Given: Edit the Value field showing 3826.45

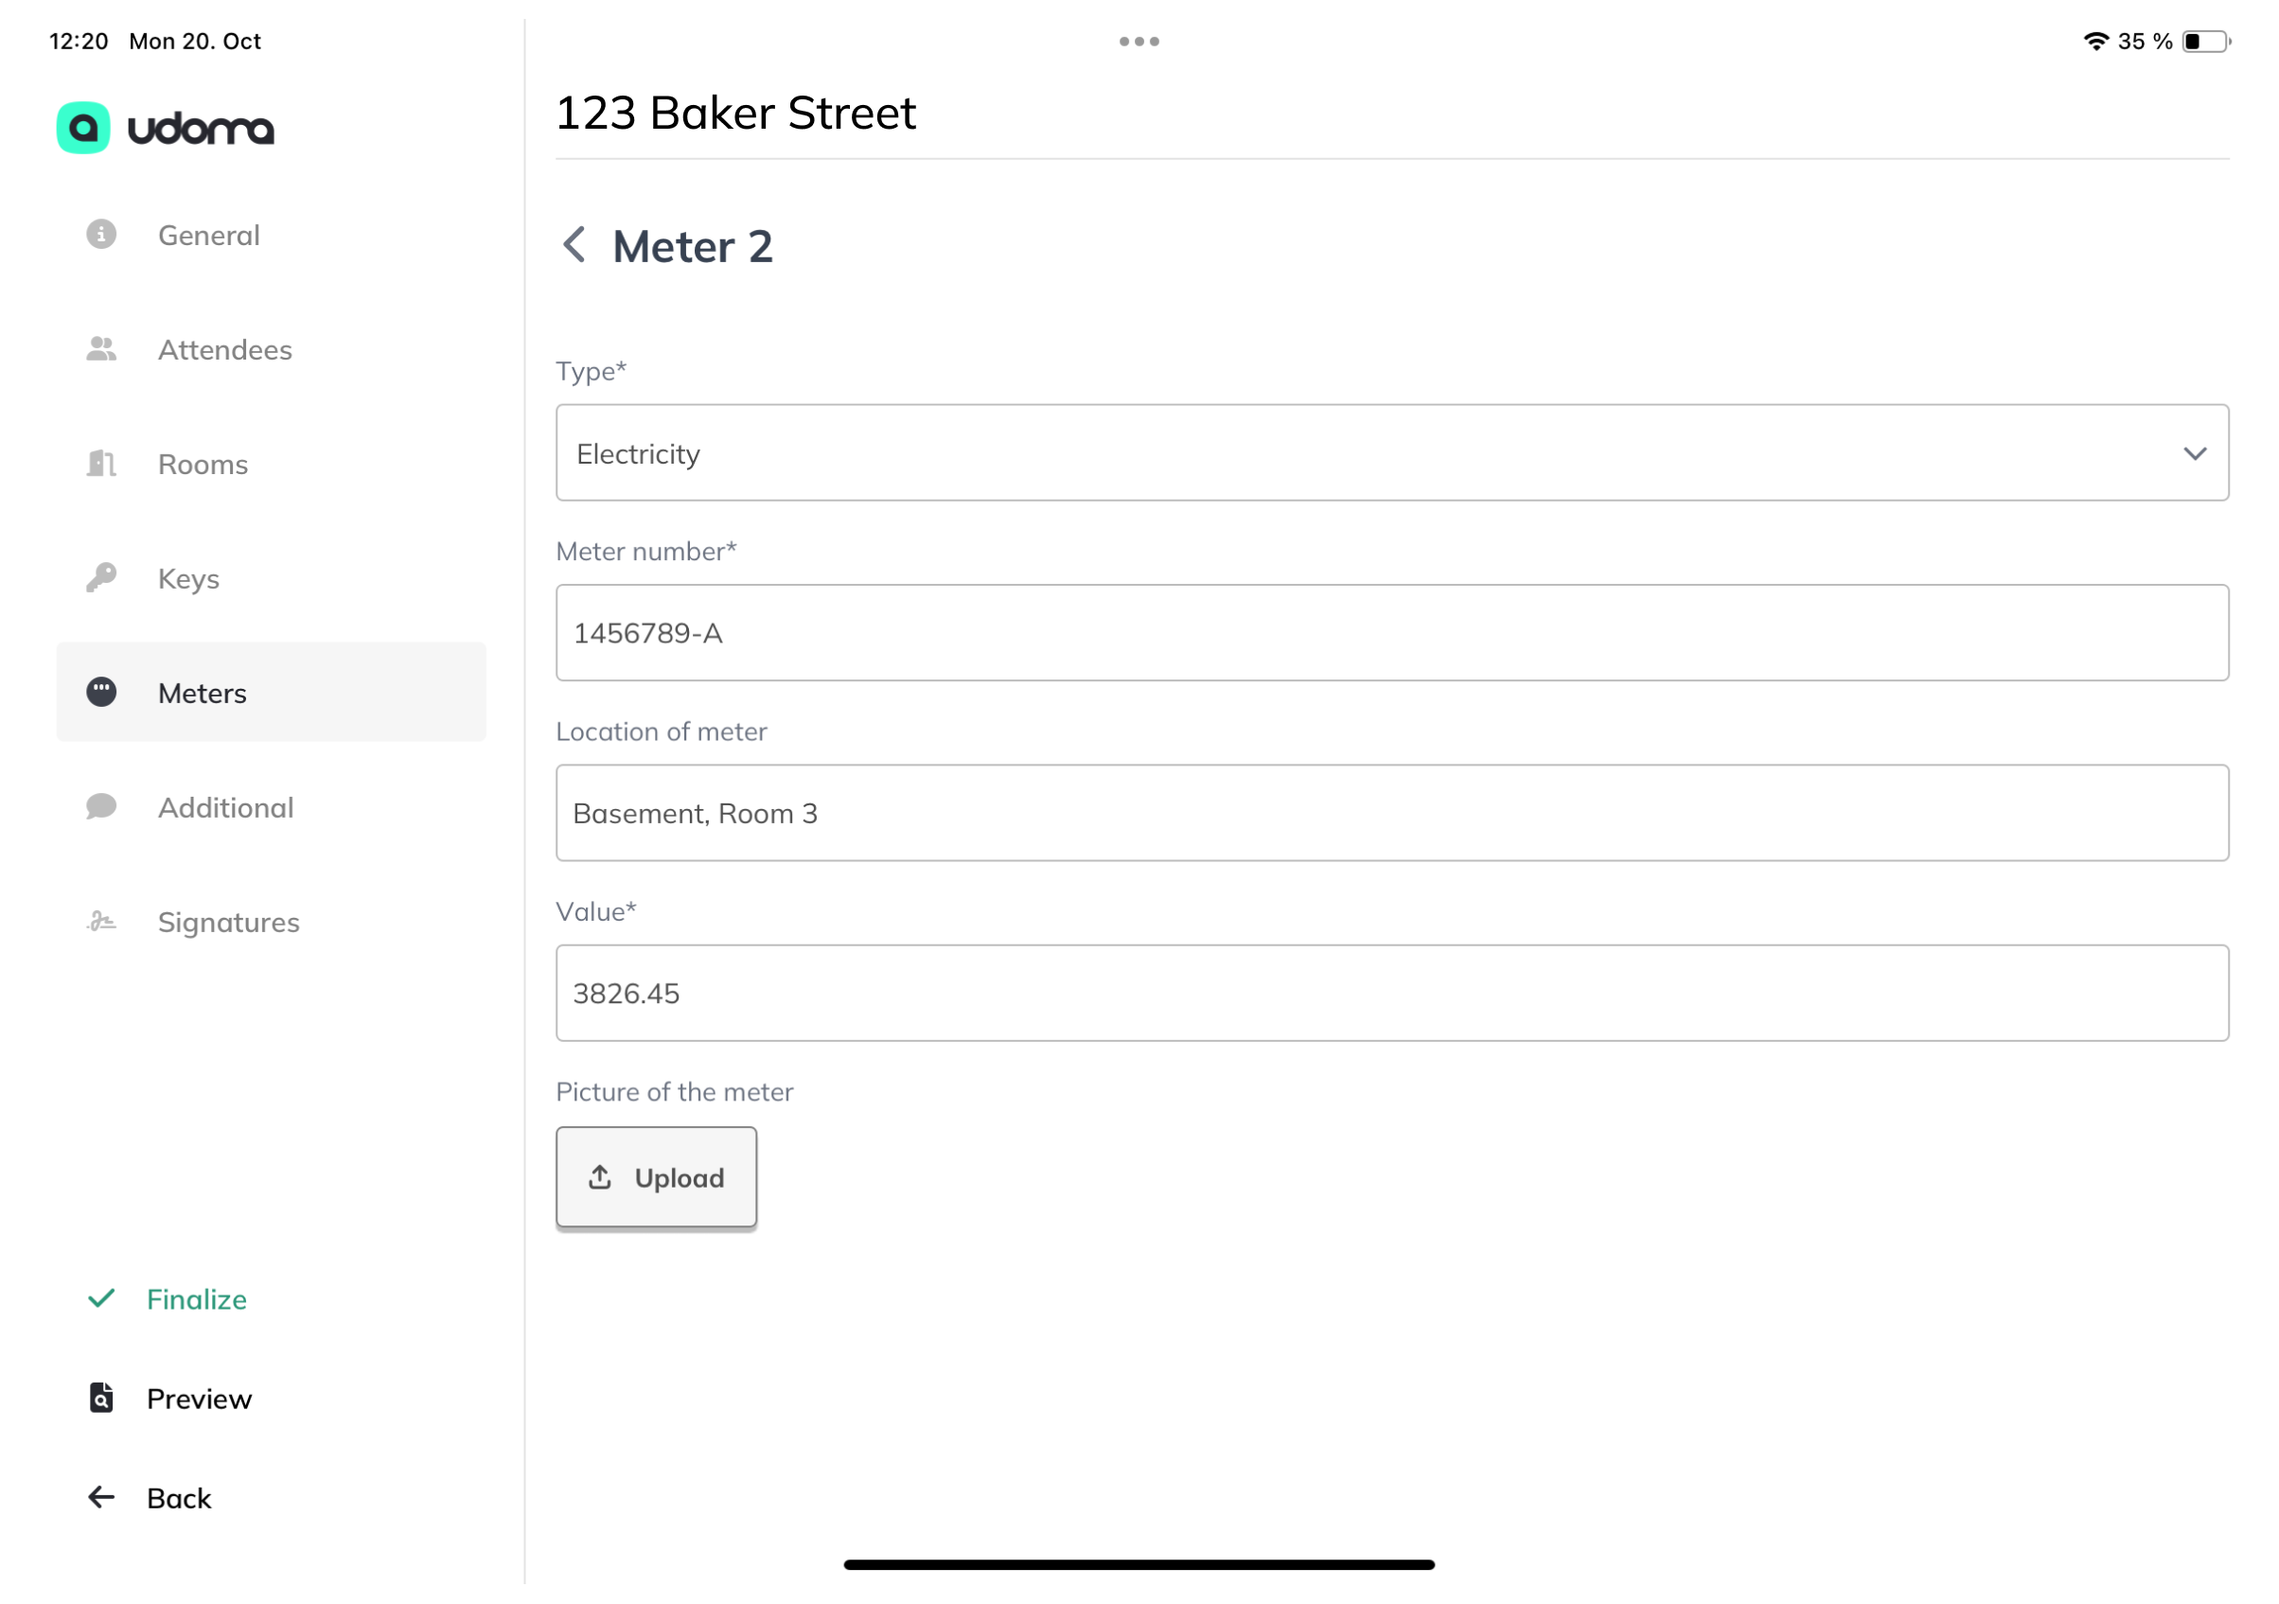Looking at the screenshot, I should [x=1391, y=993].
